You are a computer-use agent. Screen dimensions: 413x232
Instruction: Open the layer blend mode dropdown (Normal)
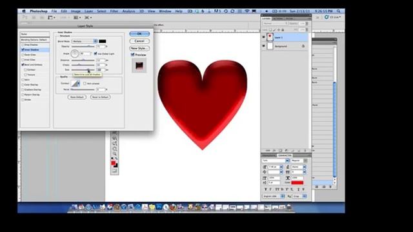click(x=275, y=23)
